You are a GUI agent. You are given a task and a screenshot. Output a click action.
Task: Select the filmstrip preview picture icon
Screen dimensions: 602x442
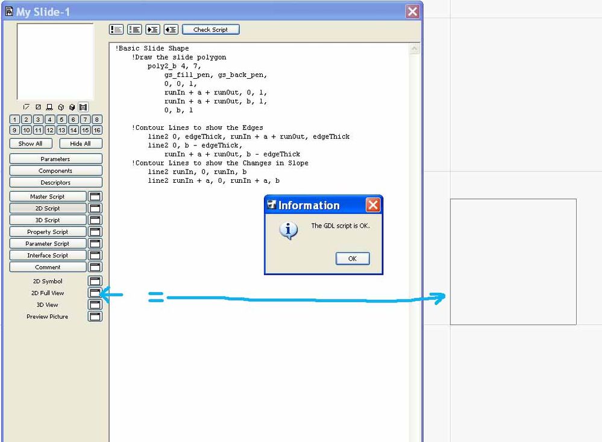click(x=83, y=107)
